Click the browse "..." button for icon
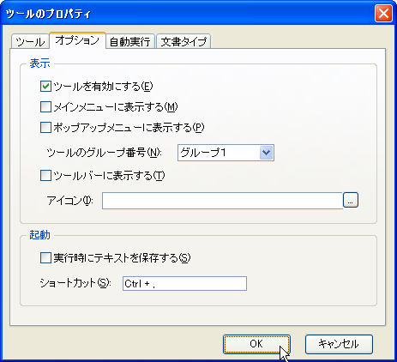 [x=351, y=200]
